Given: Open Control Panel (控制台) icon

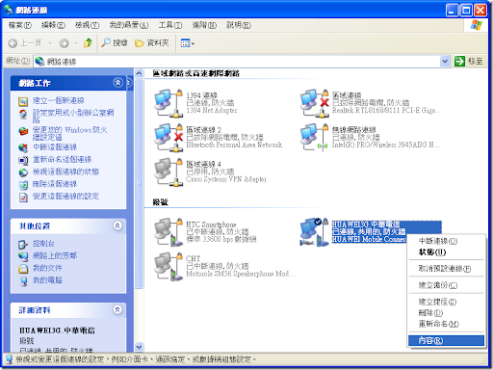Looking at the screenshot, I should [23, 244].
